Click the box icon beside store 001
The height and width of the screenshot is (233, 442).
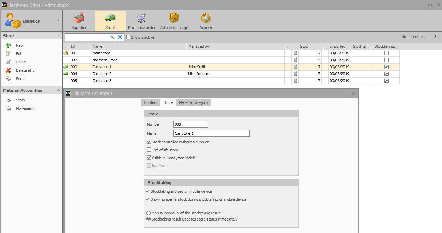tap(66, 53)
